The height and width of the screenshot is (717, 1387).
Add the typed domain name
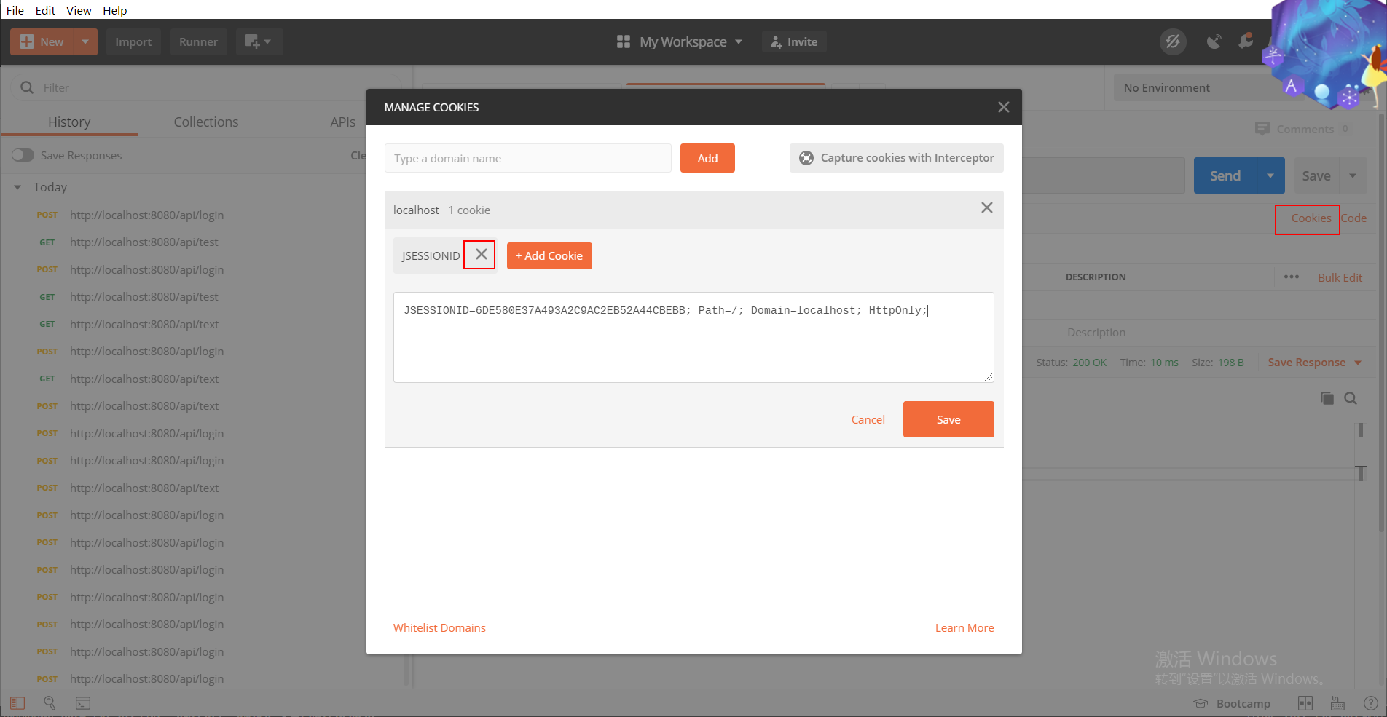click(707, 158)
